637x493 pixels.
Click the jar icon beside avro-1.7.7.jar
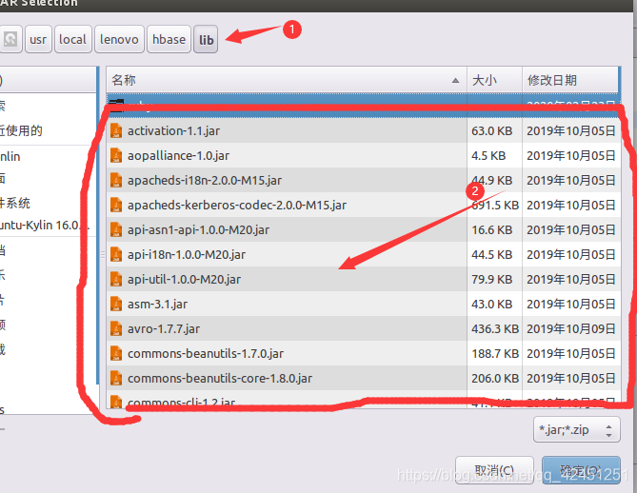tap(116, 329)
